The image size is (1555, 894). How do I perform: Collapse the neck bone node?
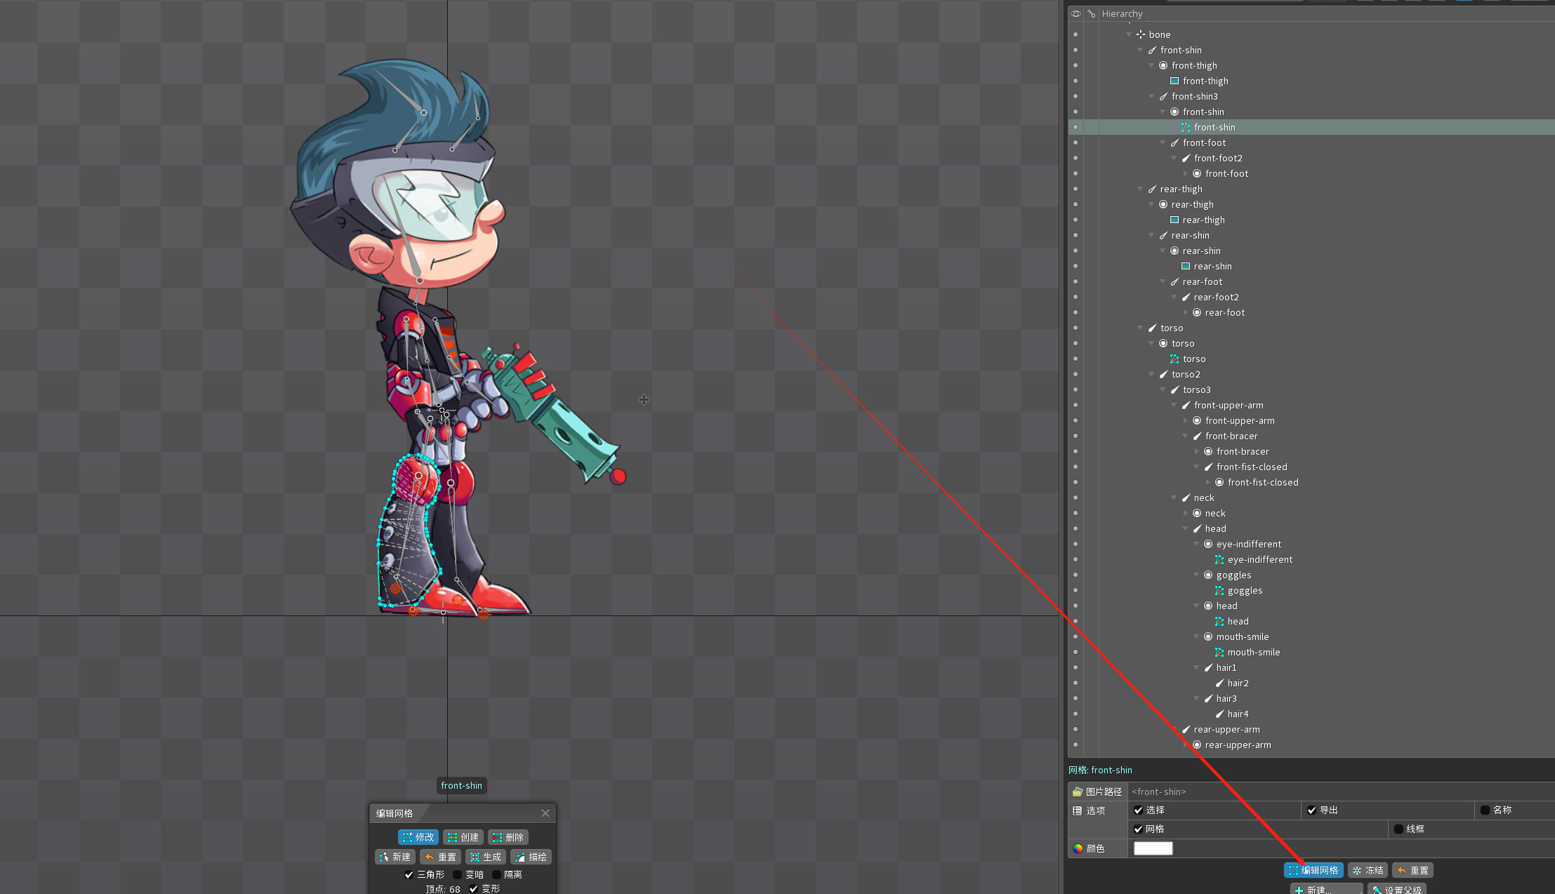pyautogui.click(x=1174, y=498)
